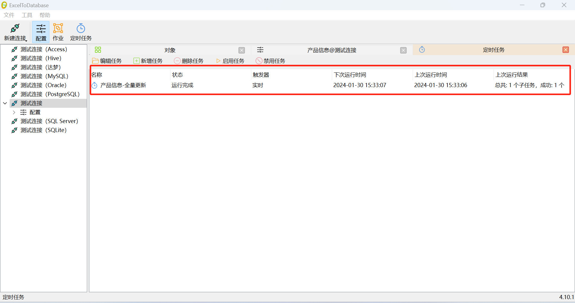Open the 工具 menu
Screen dimensions: 575x303
pos(27,15)
